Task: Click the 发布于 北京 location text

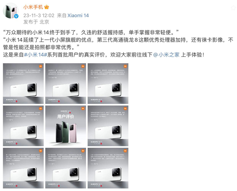Action: (36, 22)
